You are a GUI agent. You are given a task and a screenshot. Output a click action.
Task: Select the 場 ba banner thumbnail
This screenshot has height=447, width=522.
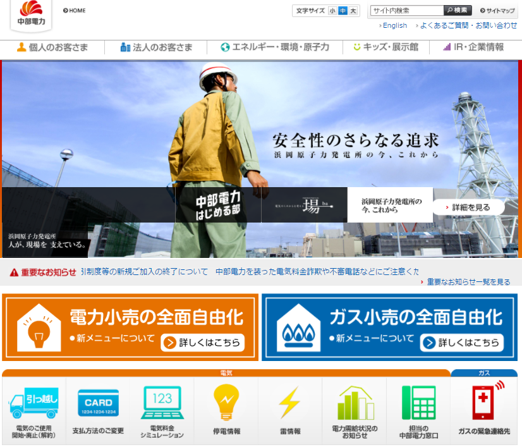(x=304, y=205)
